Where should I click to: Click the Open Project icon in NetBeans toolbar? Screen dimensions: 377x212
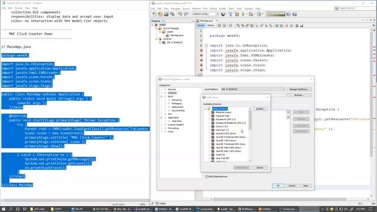tap(166, 14)
